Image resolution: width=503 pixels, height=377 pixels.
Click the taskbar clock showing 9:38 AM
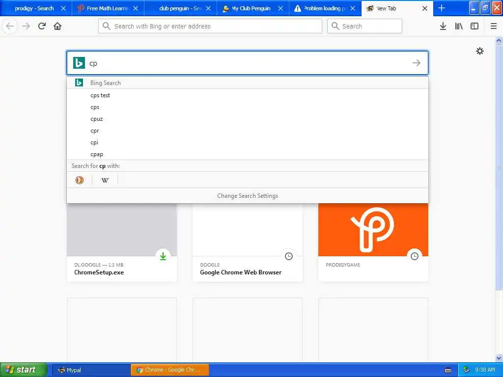point(485,370)
